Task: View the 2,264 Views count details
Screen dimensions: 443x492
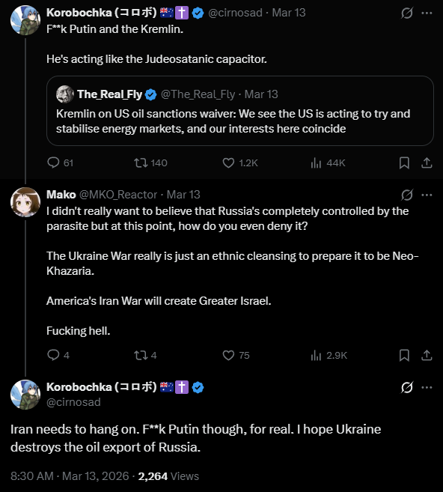Action: [168, 476]
